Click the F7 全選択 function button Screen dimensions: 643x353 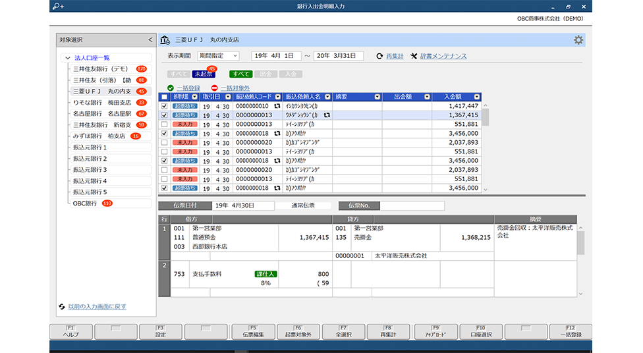[343, 331]
